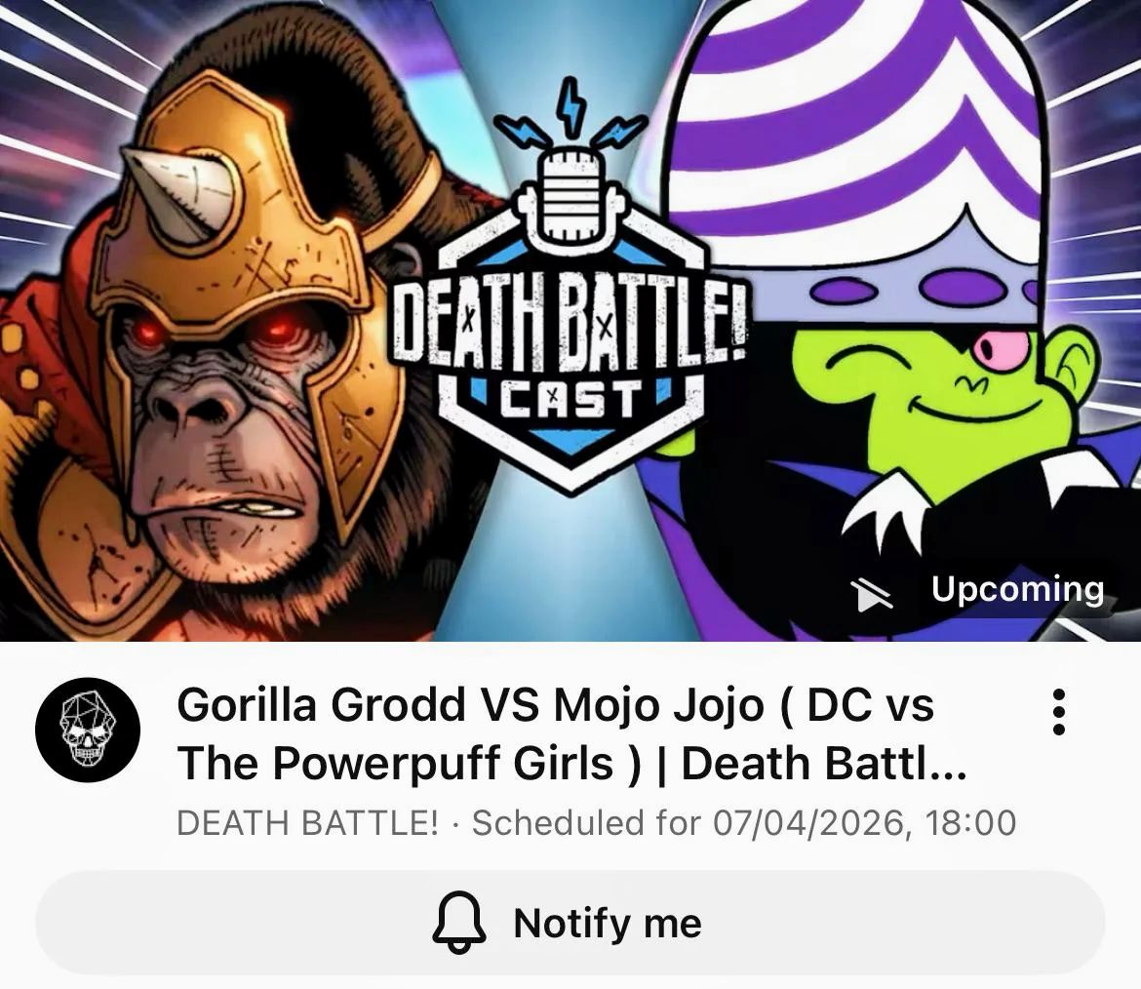The height and width of the screenshot is (989, 1141).
Task: Click the blue lightning bolt above microphone
Action: pyautogui.click(x=571, y=107)
